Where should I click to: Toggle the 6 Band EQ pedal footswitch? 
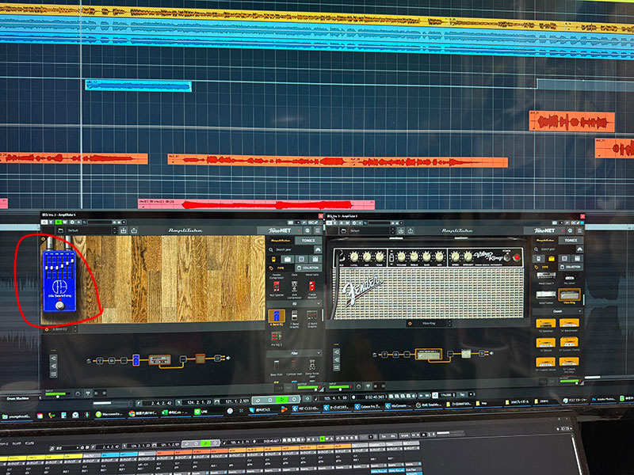click(60, 305)
